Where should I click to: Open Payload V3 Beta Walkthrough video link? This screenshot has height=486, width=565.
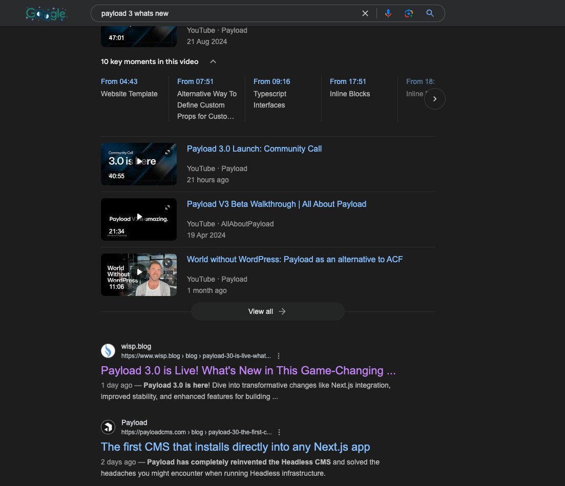coord(277,204)
